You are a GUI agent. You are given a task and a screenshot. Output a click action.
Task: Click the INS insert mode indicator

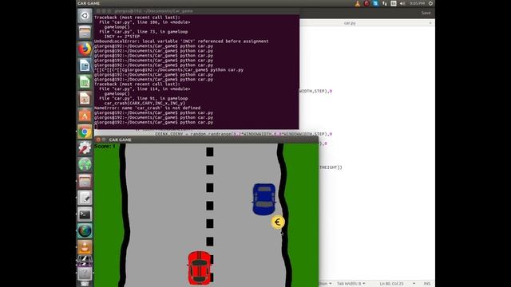pyautogui.click(x=427, y=284)
